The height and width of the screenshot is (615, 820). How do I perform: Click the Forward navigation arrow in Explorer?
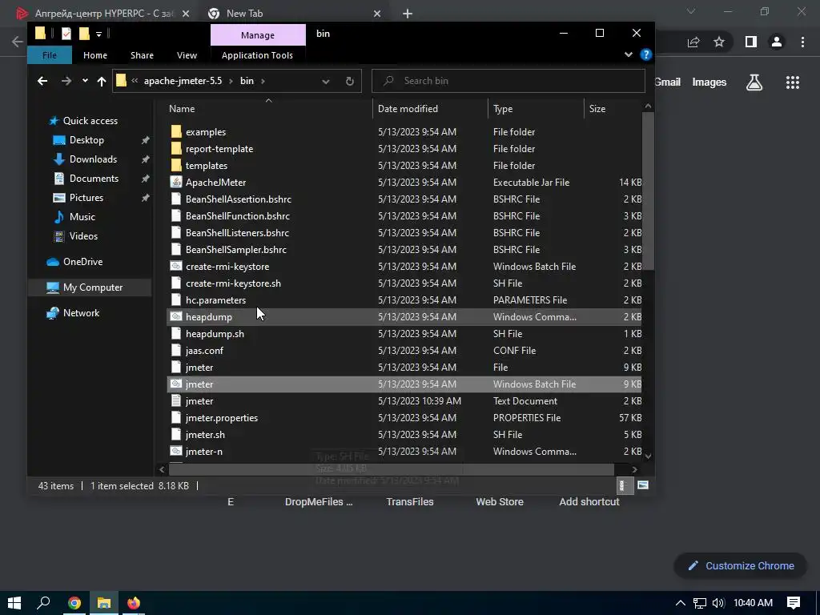tap(66, 81)
